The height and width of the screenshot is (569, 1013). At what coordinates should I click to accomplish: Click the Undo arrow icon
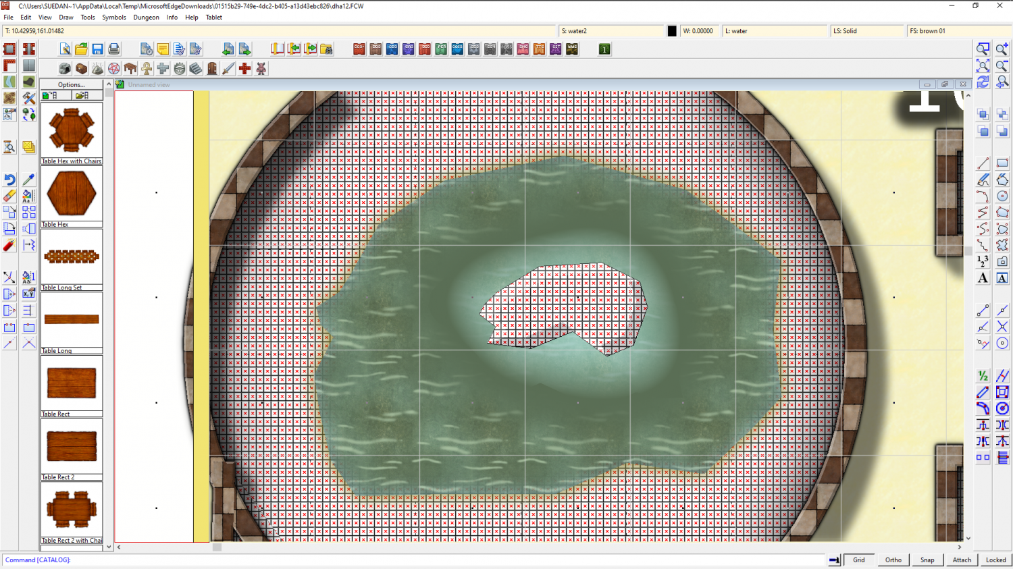pos(9,180)
